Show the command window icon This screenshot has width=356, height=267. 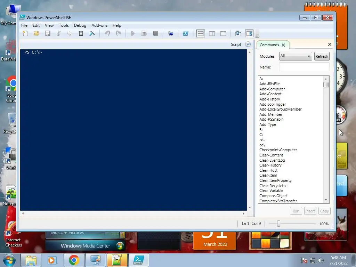(238, 34)
